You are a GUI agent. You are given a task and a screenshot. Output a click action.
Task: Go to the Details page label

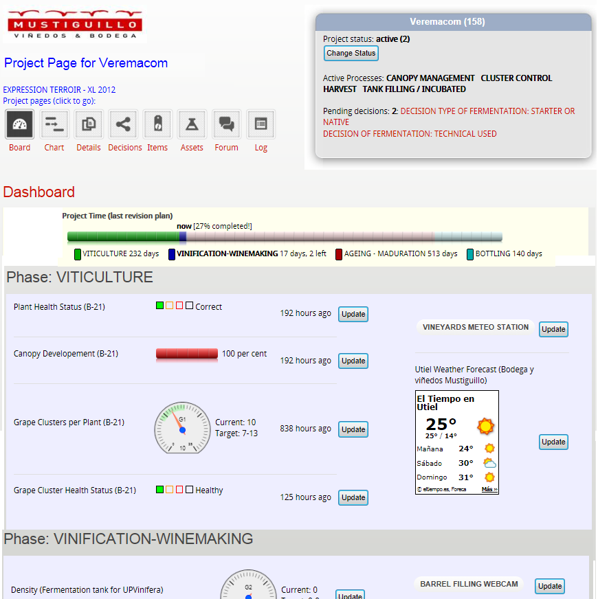pos(89,148)
